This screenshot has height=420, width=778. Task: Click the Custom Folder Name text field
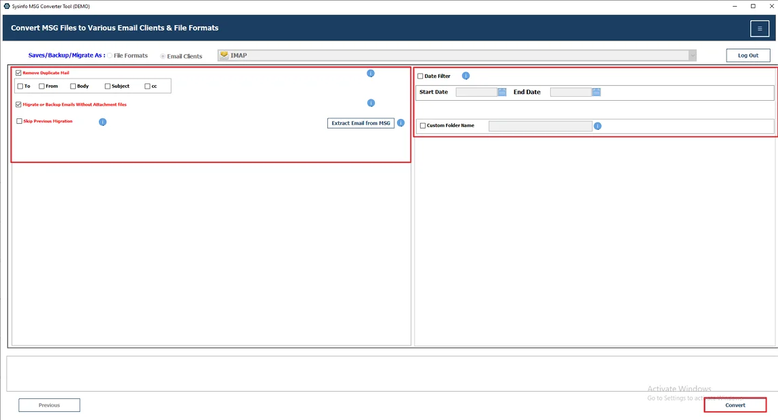click(540, 126)
